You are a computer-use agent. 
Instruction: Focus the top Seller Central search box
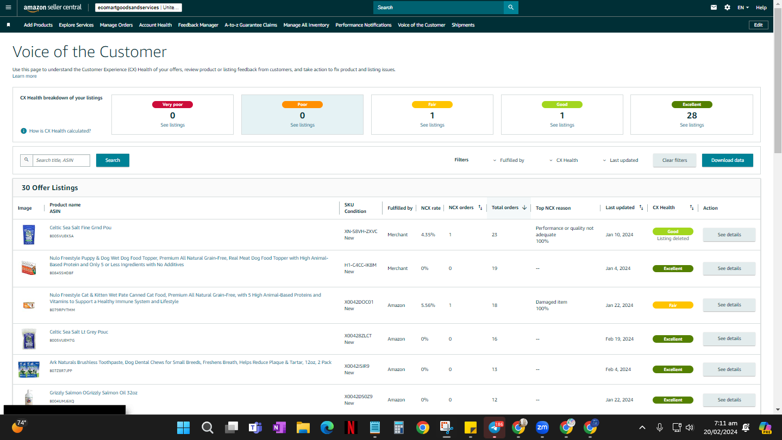[439, 8]
